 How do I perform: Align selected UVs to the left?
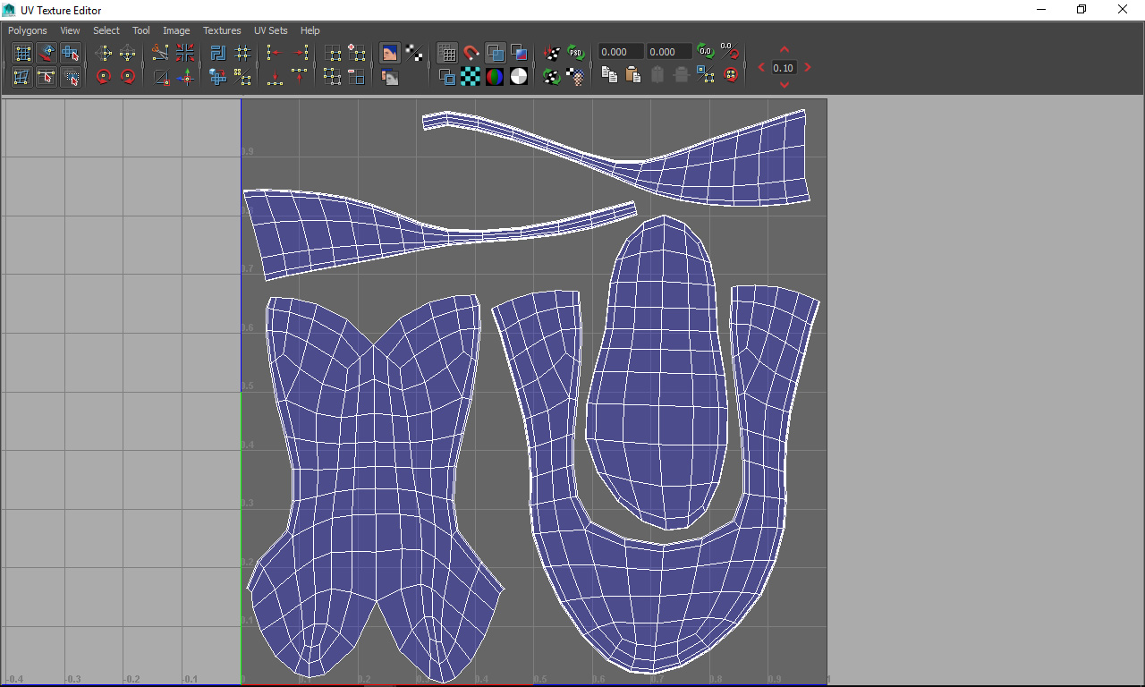(x=275, y=54)
